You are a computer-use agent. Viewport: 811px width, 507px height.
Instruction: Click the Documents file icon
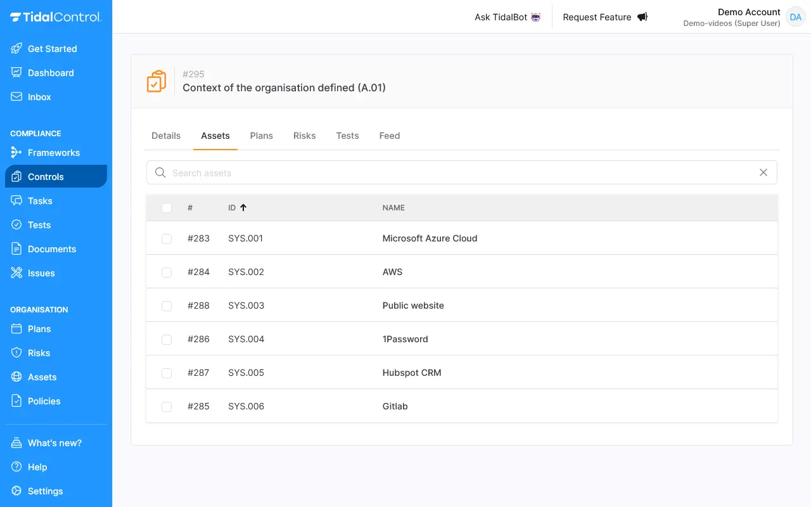16,249
